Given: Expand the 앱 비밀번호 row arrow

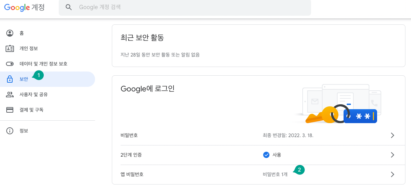Looking at the screenshot, I should [392, 174].
